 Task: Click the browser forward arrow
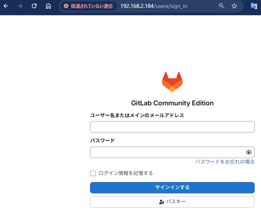click(20, 6)
